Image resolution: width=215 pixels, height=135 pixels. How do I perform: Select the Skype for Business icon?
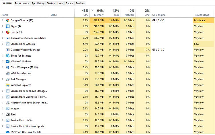pyautogui.click(x=8, y=56)
